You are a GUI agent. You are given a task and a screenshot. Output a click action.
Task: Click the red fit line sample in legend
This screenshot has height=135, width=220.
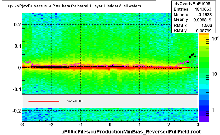(44, 101)
